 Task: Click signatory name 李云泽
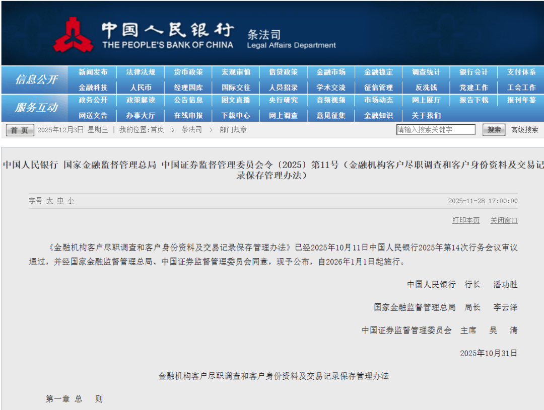click(x=506, y=307)
